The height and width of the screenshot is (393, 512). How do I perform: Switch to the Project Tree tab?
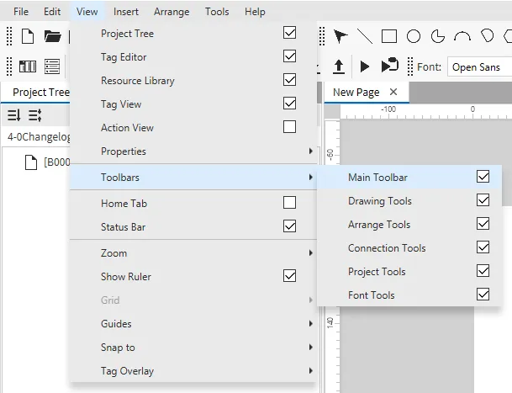(x=40, y=93)
